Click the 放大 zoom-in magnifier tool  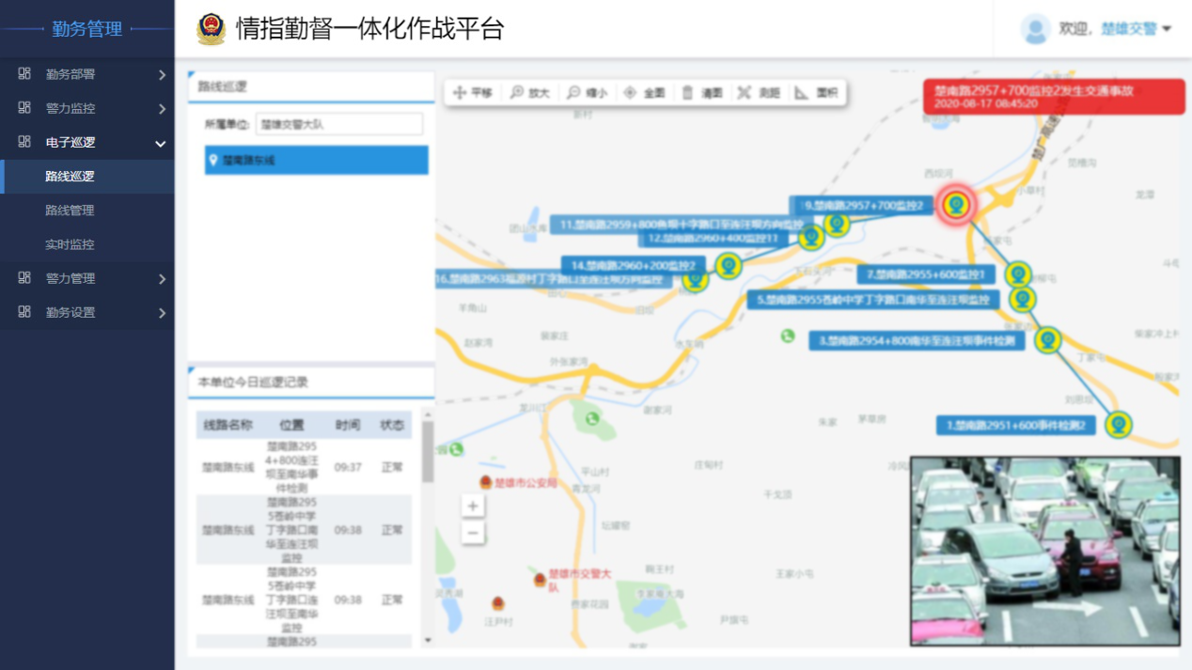click(x=529, y=93)
